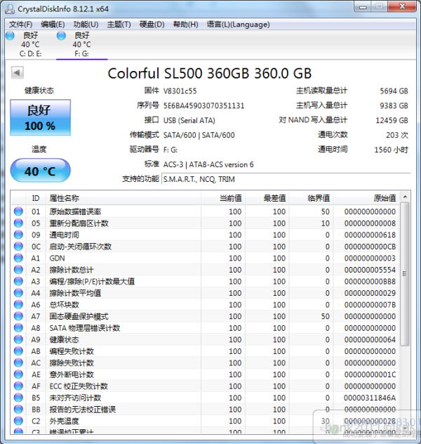Click the power-on count 203 次
The width and height of the screenshot is (421, 444).
point(397,135)
